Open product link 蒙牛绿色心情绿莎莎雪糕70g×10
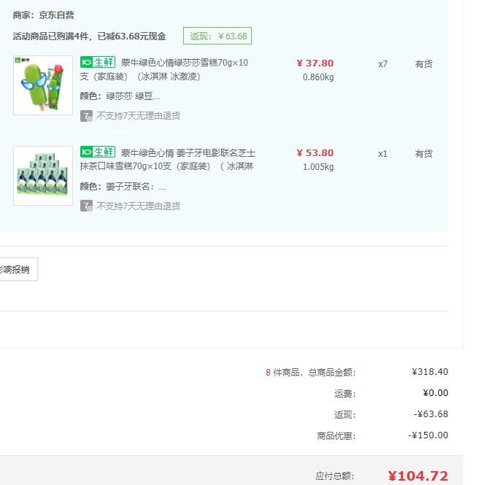This screenshot has height=485, width=486. (x=185, y=63)
